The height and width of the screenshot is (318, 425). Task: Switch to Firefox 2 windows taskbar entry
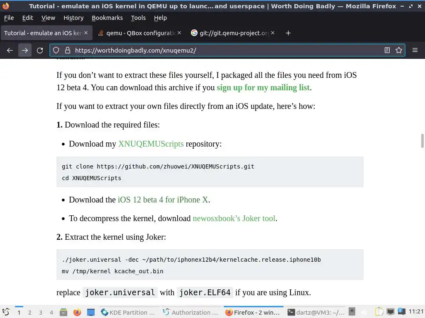pos(254,313)
